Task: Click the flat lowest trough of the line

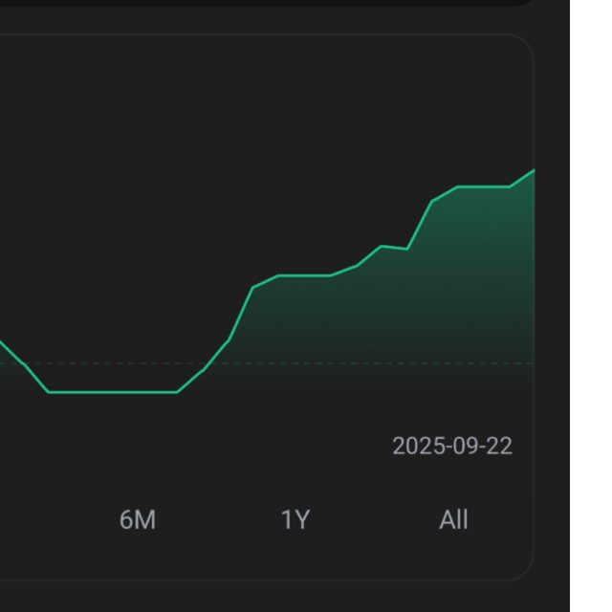Action: click(113, 392)
